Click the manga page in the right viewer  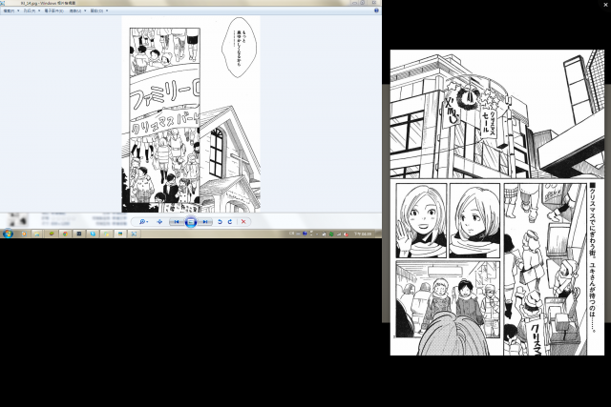[x=497, y=202]
